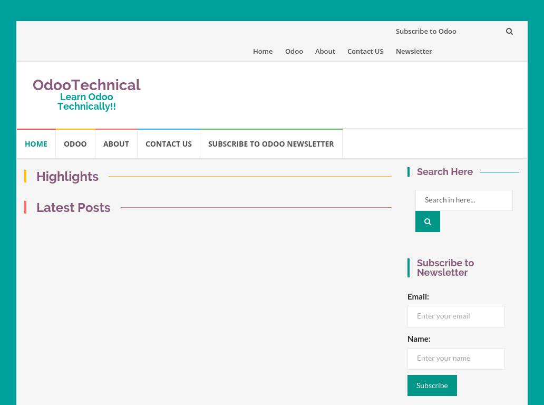Open Odoo from the top menu
The height and width of the screenshot is (405, 544).
tap(294, 51)
